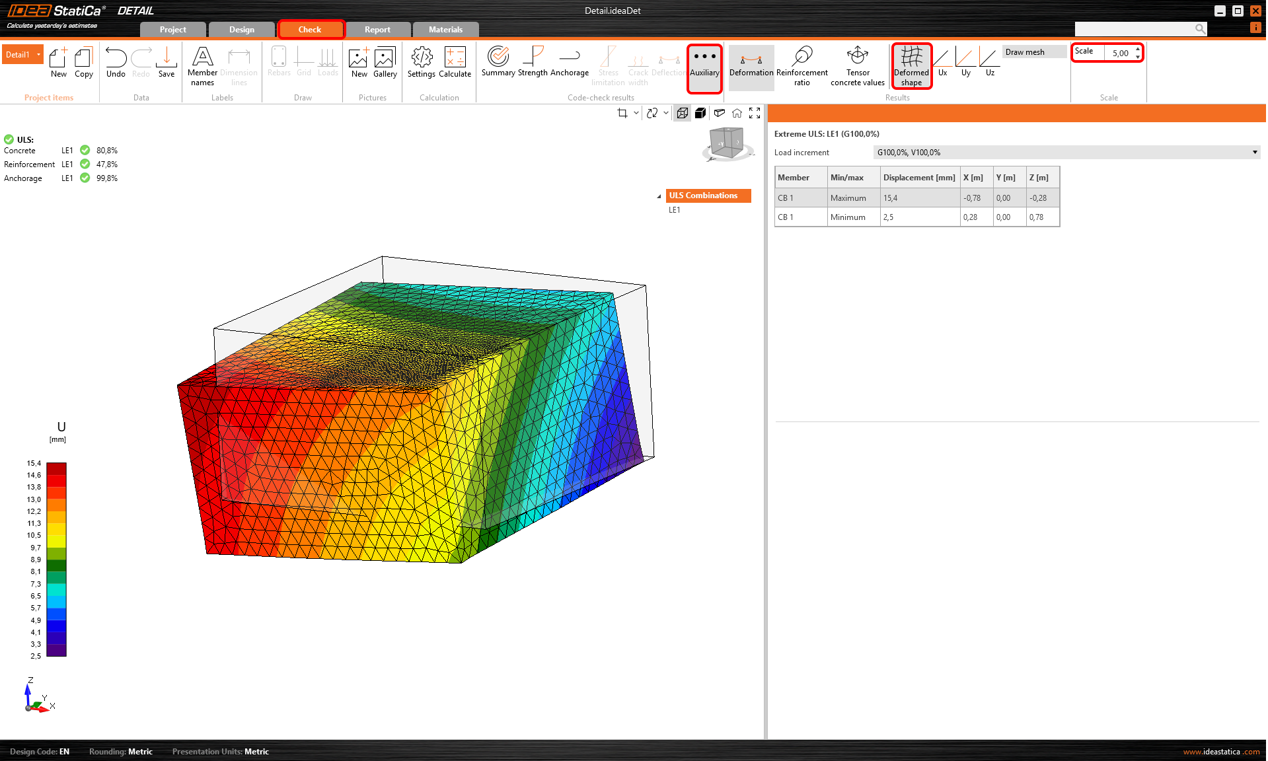Open the Summary code-check results
1268x761 pixels.
(498, 62)
